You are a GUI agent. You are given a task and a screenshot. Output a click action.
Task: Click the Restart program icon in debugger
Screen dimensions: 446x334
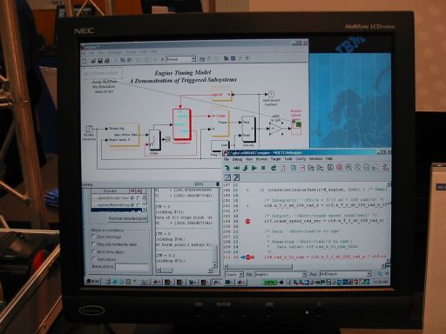point(274,168)
